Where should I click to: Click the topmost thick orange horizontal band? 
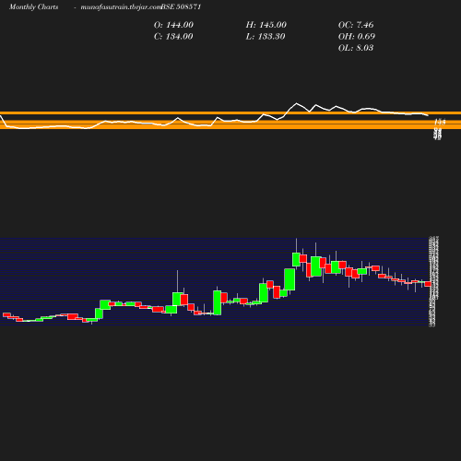click(230, 113)
